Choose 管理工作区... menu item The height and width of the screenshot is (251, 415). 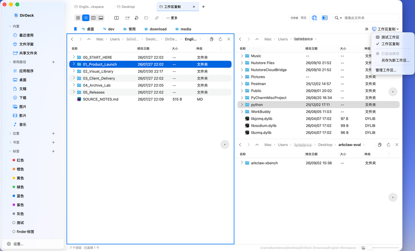click(386, 70)
